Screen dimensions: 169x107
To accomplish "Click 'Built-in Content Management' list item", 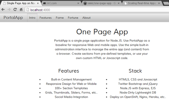I will 71,80.
